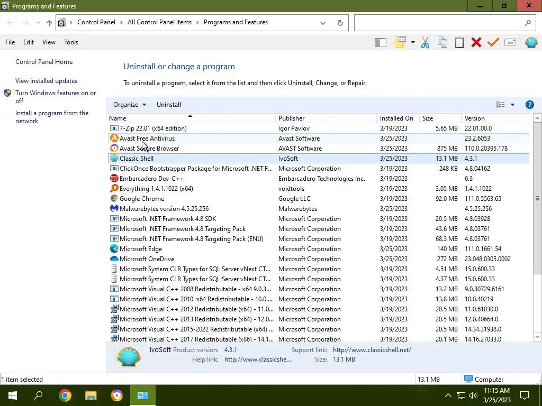542x406 pixels.
Task: Open Avast Secure Browser from taskbar
Action: (117, 395)
